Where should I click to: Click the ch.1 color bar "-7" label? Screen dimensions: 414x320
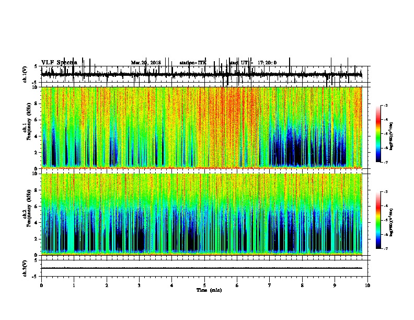[386, 162]
